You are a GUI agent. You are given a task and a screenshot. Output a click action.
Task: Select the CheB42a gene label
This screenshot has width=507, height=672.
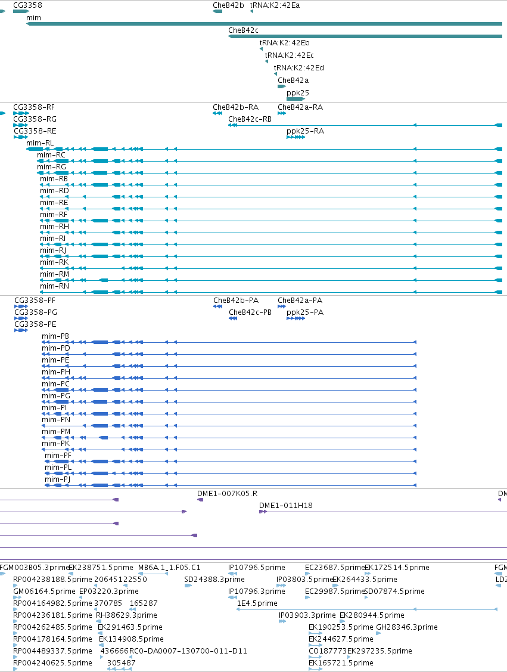(x=293, y=80)
